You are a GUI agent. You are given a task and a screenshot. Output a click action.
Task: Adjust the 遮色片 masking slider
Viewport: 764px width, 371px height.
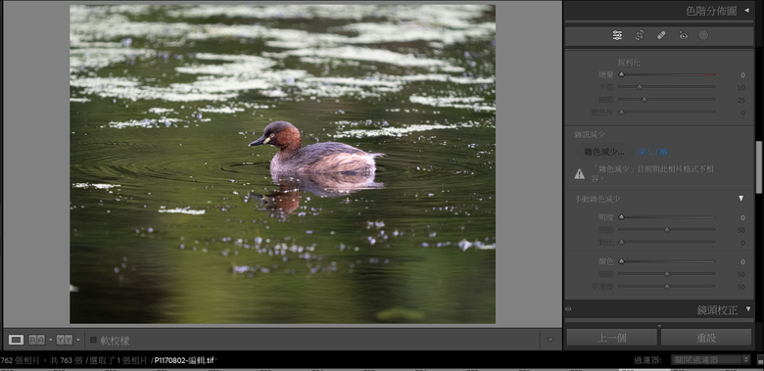tap(667, 112)
